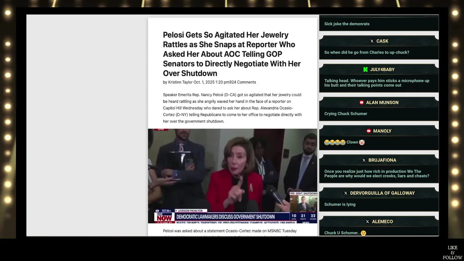The image size is (464, 261).
Task: Select username ALEMECO in chat
Action: (x=382, y=222)
